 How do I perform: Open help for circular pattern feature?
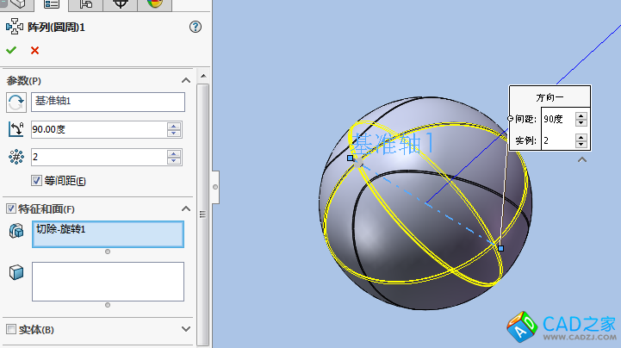click(x=196, y=27)
